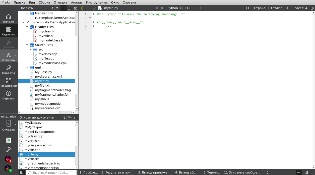Click the Быстрый поиск locator field
Viewport: 315px width, 175px height.
pos(51,172)
